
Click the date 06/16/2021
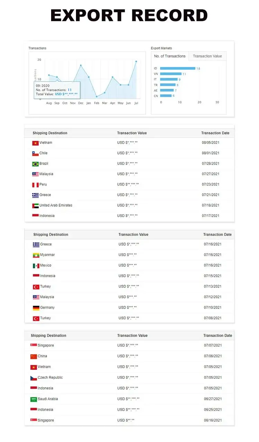click(213, 420)
